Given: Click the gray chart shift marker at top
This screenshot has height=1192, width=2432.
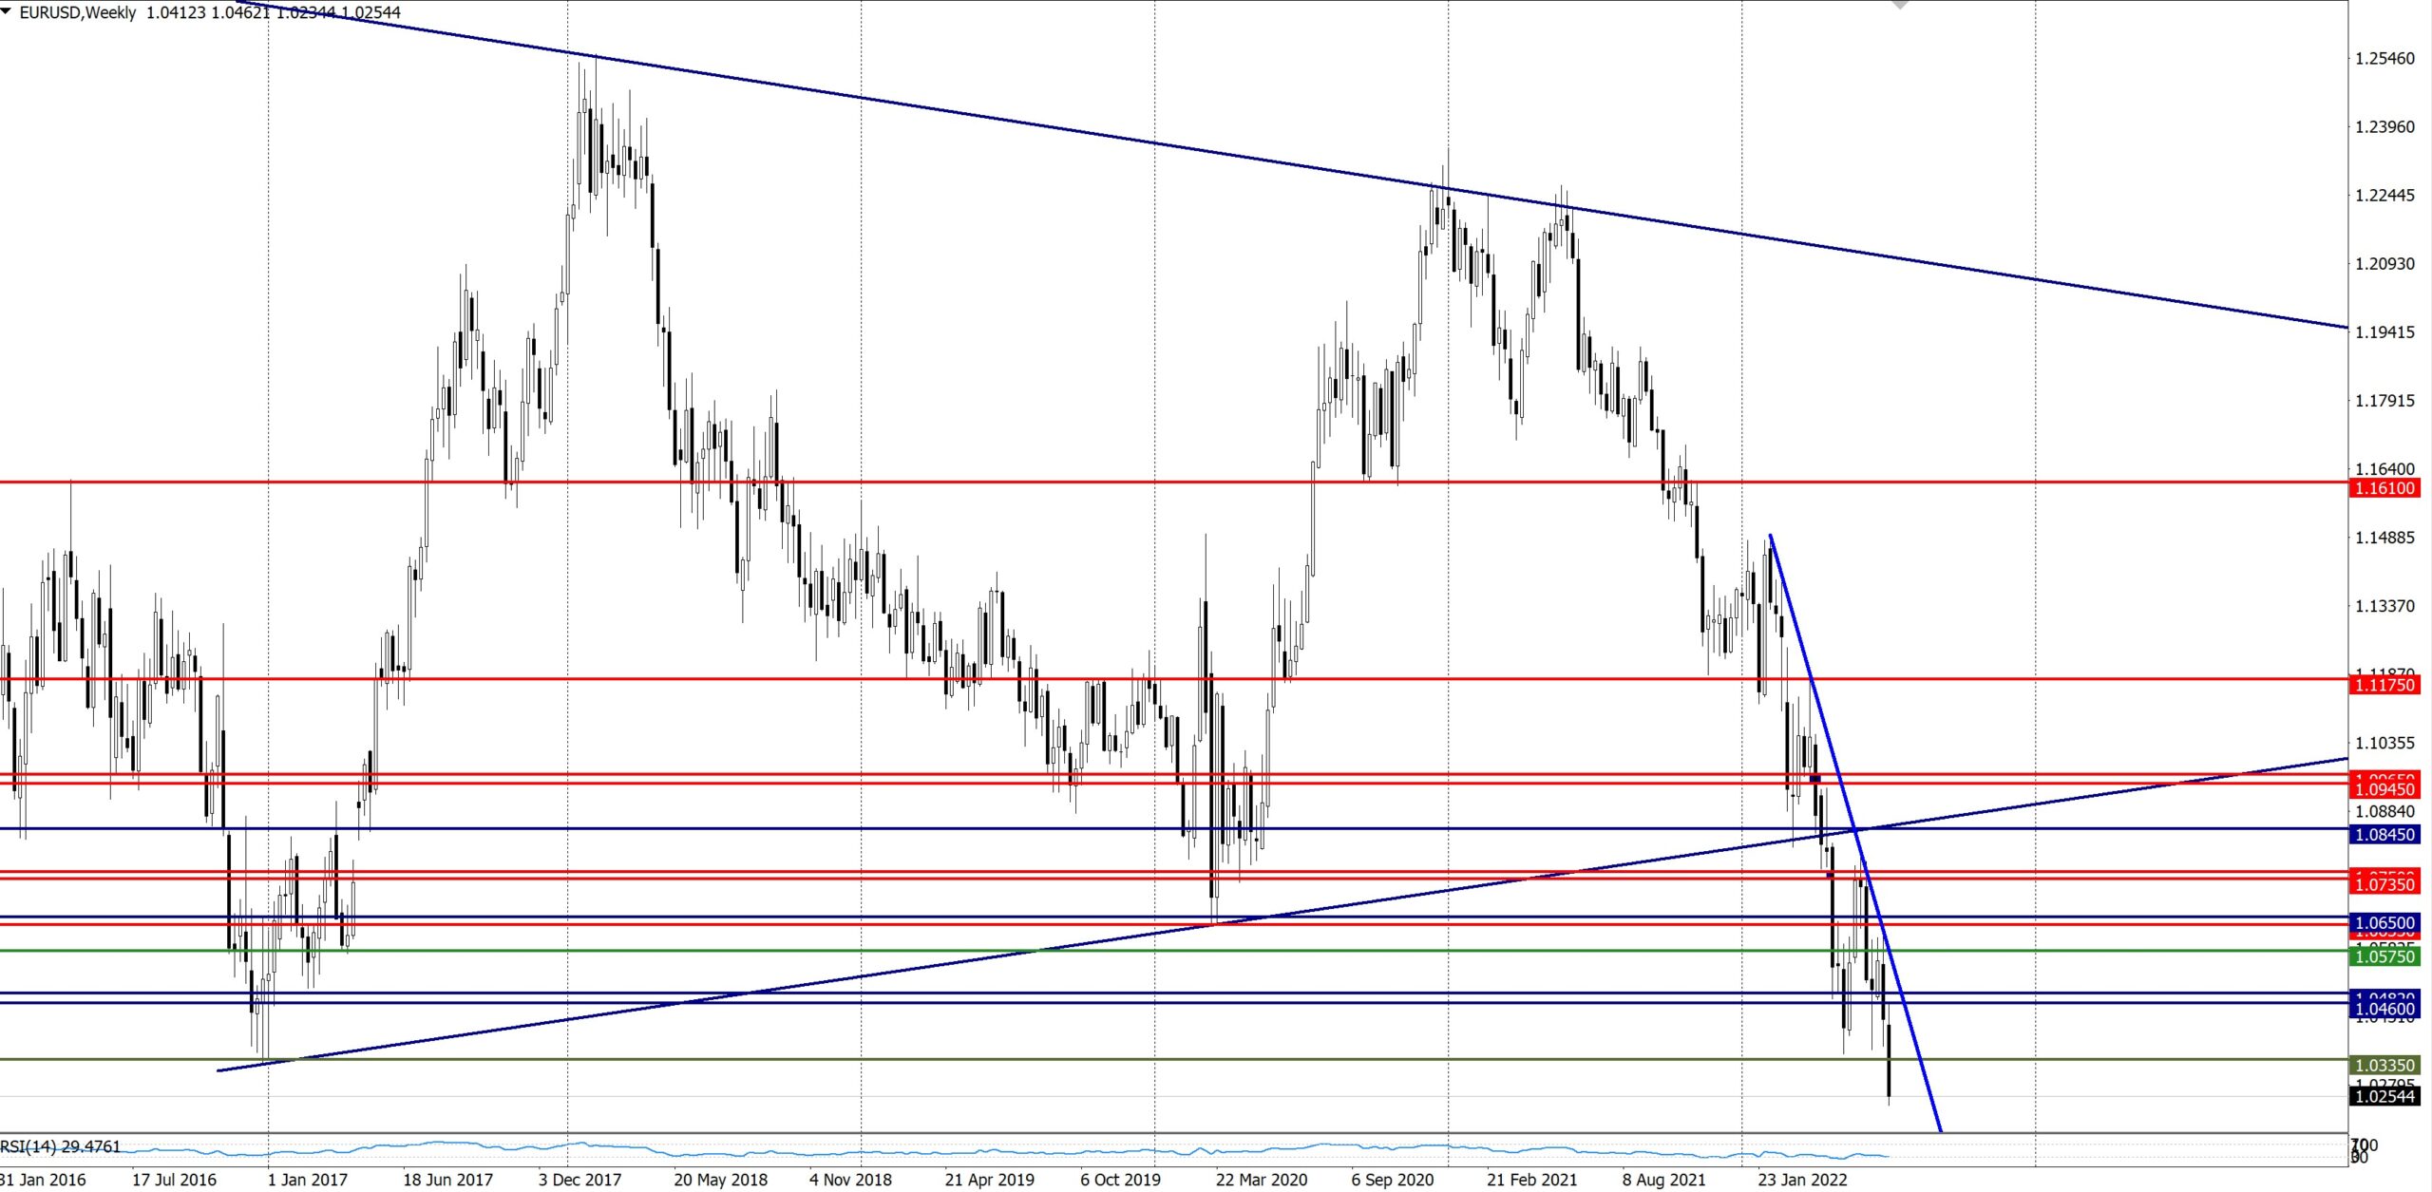Looking at the screenshot, I should 1900,5.
